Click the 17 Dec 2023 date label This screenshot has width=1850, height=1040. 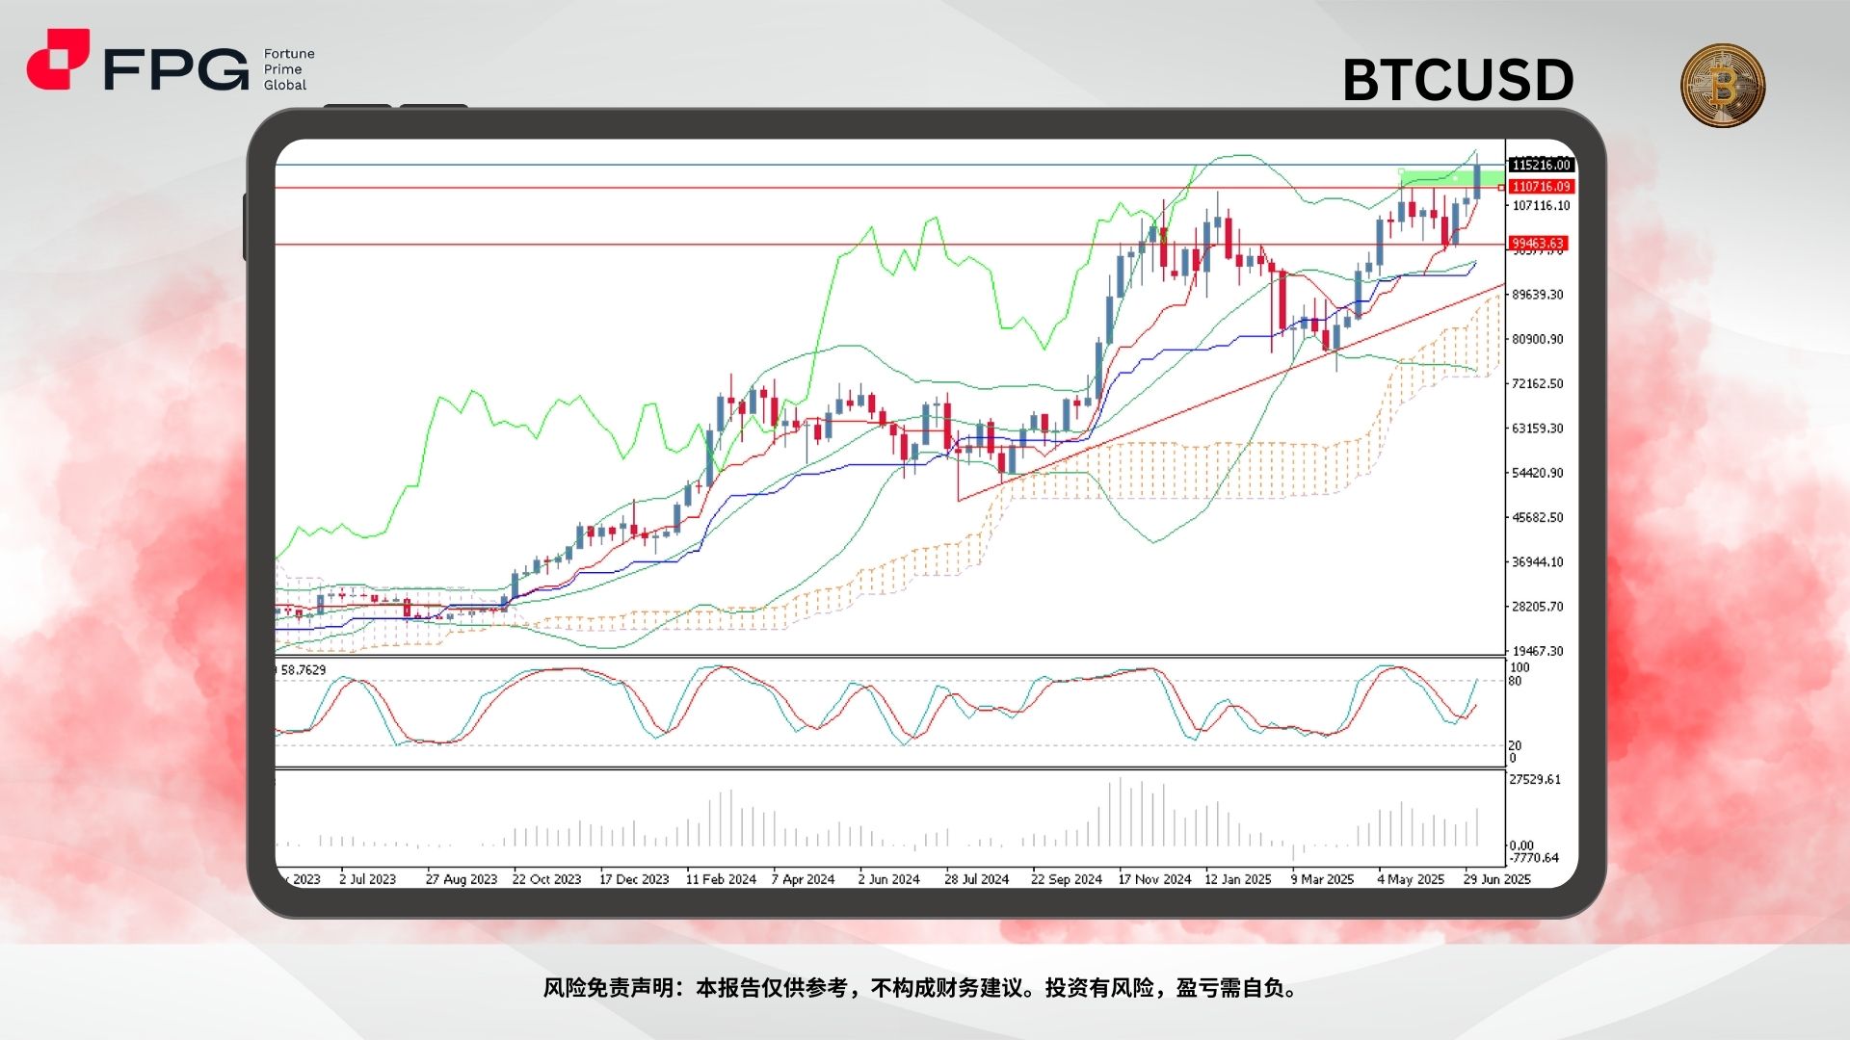pos(633,879)
